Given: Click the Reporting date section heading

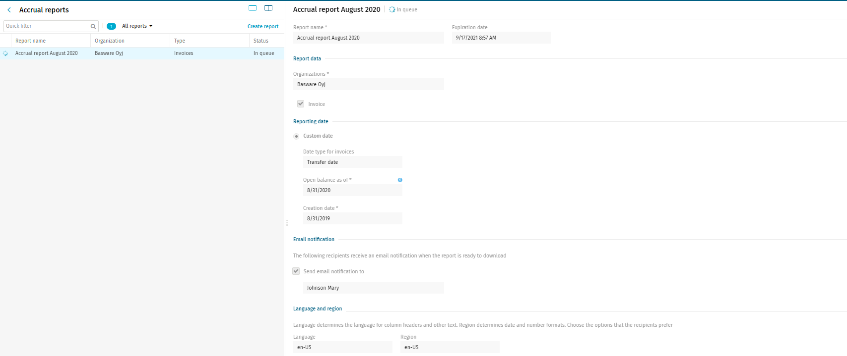Looking at the screenshot, I should pyautogui.click(x=311, y=122).
